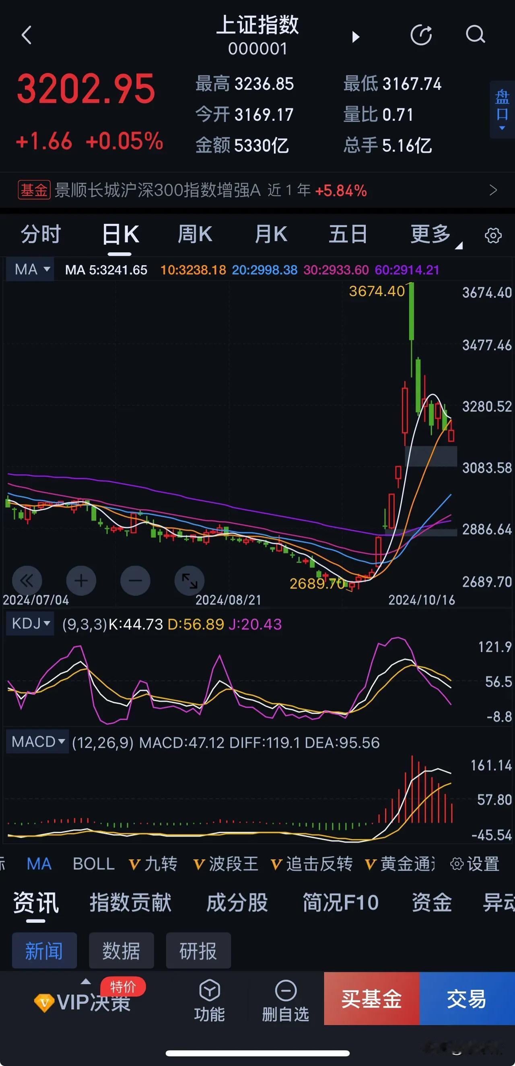Open fund banner chevron arrow
This screenshot has width=515, height=1066.
pos(493,190)
